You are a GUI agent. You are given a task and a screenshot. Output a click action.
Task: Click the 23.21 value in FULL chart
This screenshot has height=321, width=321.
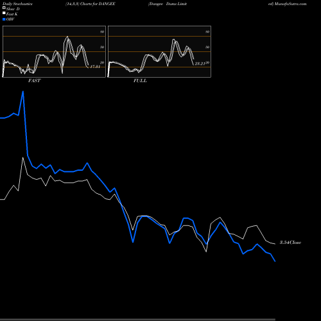click(200, 64)
